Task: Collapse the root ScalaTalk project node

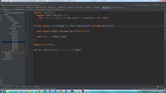Action: (x=3, y=9)
